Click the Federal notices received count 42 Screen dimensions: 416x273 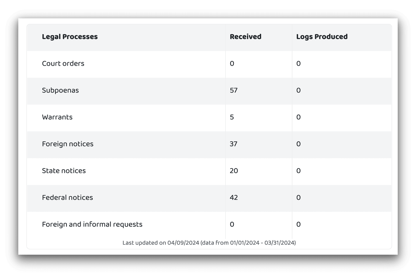coord(234,198)
